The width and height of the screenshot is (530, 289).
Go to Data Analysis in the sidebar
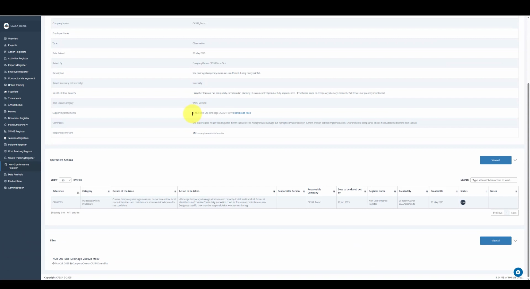click(x=15, y=174)
